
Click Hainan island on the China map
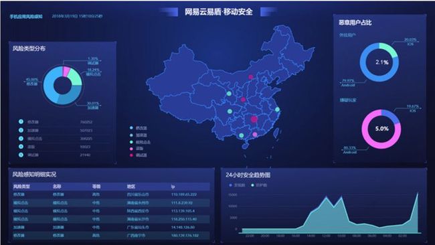tap(245, 146)
